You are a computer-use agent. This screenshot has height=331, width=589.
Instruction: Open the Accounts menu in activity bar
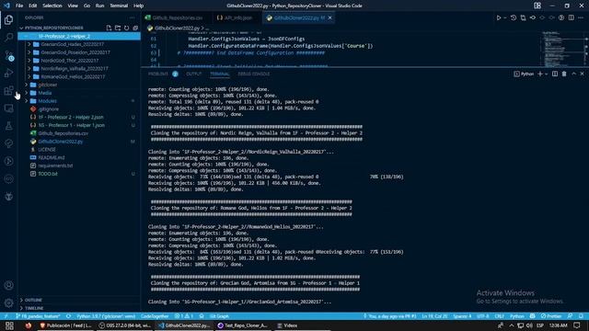pyautogui.click(x=8, y=285)
